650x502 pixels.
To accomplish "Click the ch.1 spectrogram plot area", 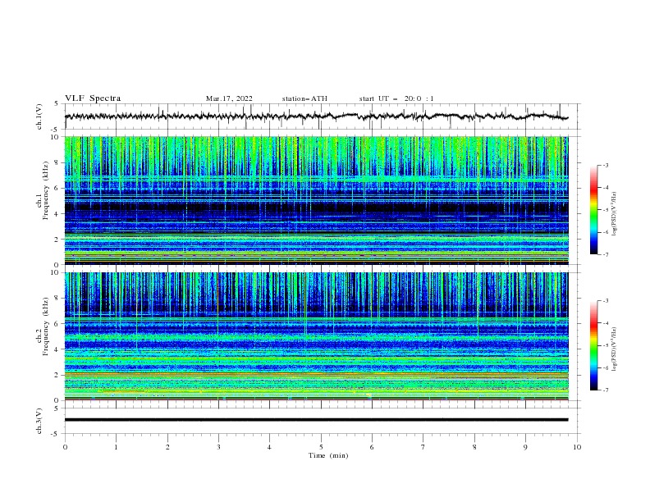I will 316,200.
